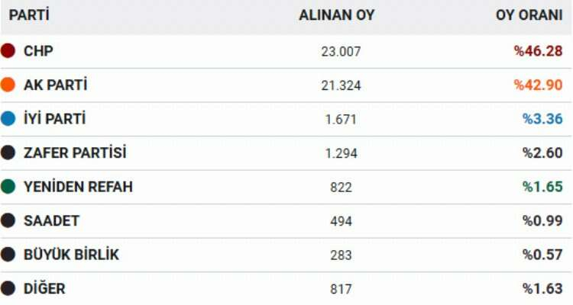Viewport: 573px width, 305px height.
Task: Click the ZAFER PARTİSİ label
Action: tap(75, 152)
